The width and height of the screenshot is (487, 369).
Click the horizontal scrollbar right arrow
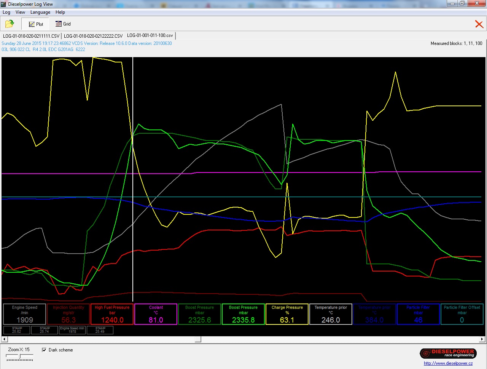coord(482,339)
